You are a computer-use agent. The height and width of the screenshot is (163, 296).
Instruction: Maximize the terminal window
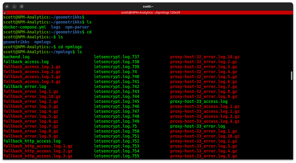tap(22, 6)
